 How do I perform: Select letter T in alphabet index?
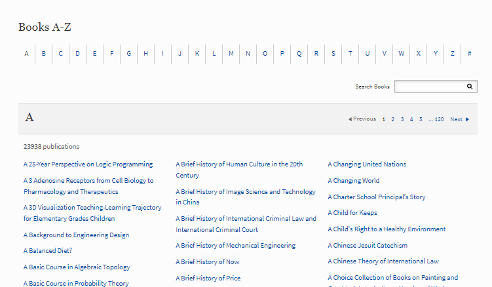click(350, 53)
